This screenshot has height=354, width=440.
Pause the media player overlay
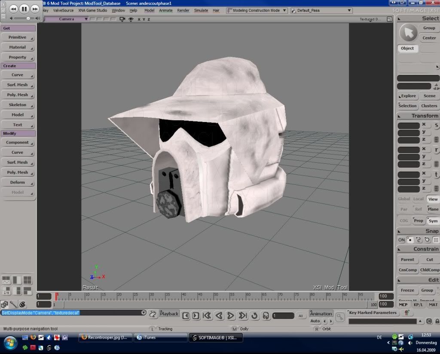[24, 9]
